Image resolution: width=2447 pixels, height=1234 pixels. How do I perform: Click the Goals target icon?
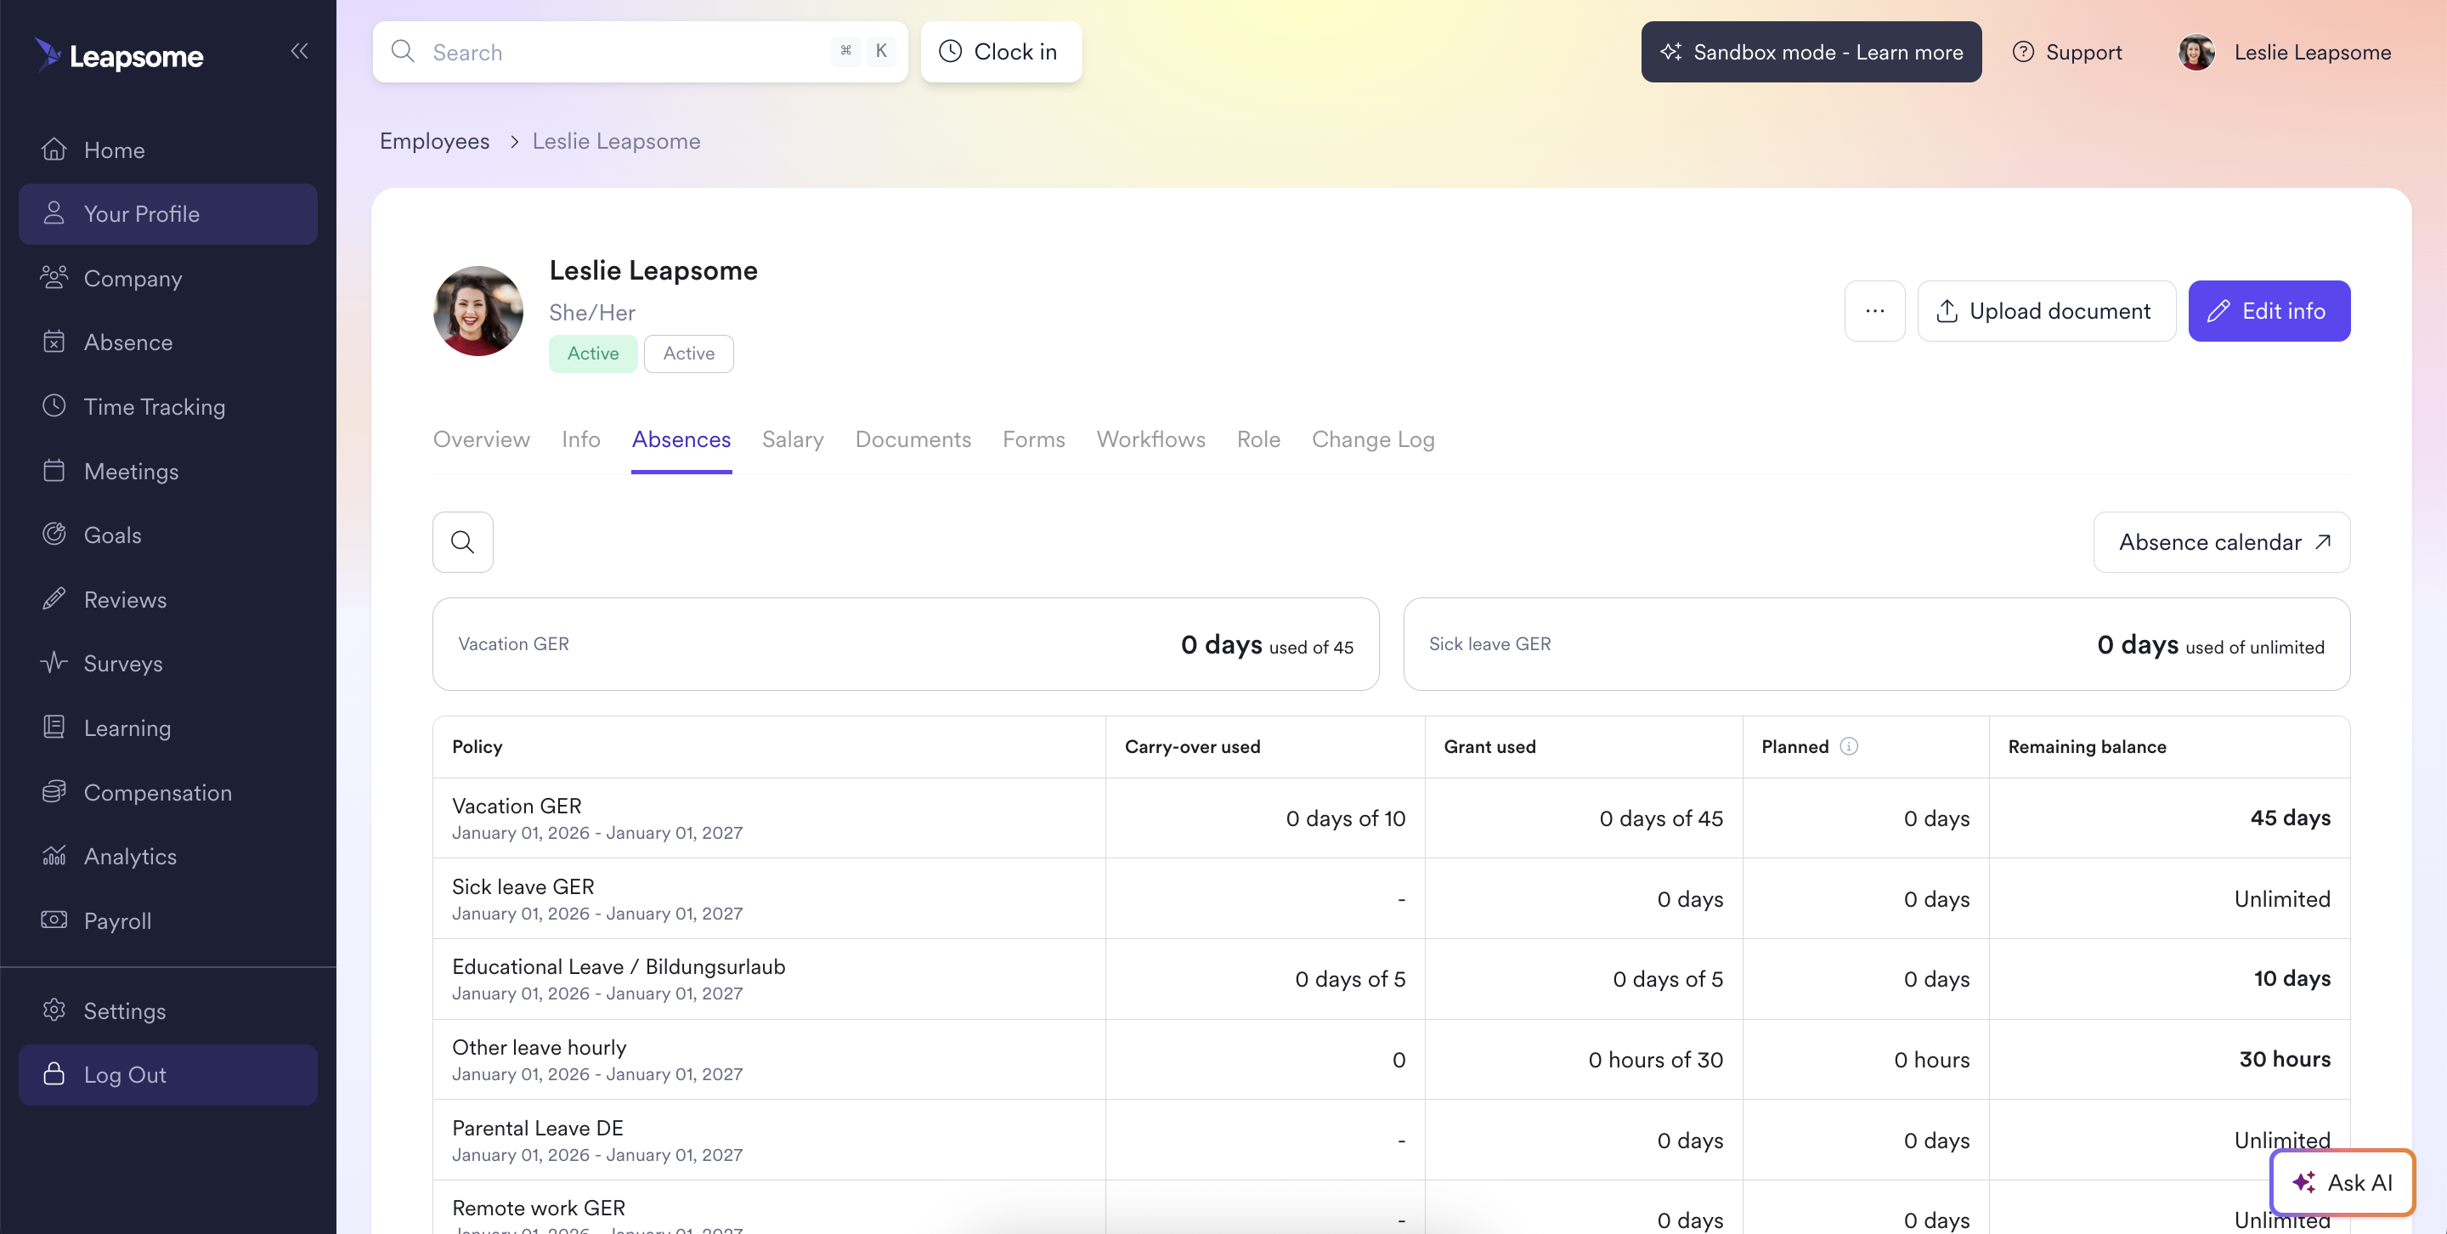(54, 535)
